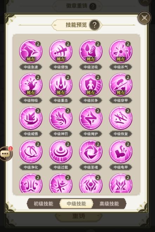Select the 中级重击 skill icon
Image resolution: width=155 pixels, height=232 pixels.
point(61,85)
